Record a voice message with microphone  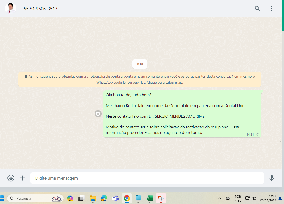[x=272, y=178]
